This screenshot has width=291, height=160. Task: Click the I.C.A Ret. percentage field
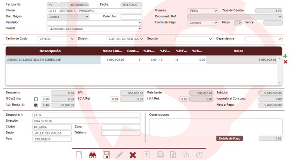point(115,99)
